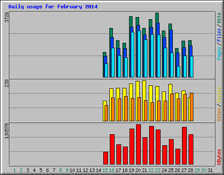Click the yellow Visits bar for day 15
This screenshot has width=224, height=175.
[x=105, y=103]
